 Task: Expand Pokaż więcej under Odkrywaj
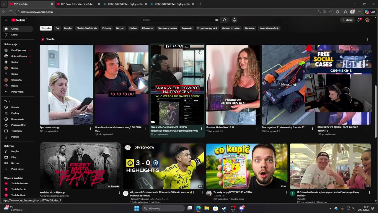tap(18, 169)
